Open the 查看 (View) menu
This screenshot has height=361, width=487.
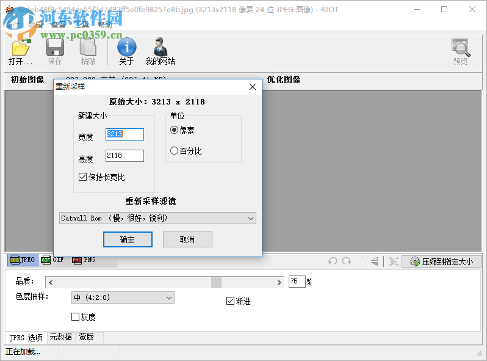pos(59,24)
